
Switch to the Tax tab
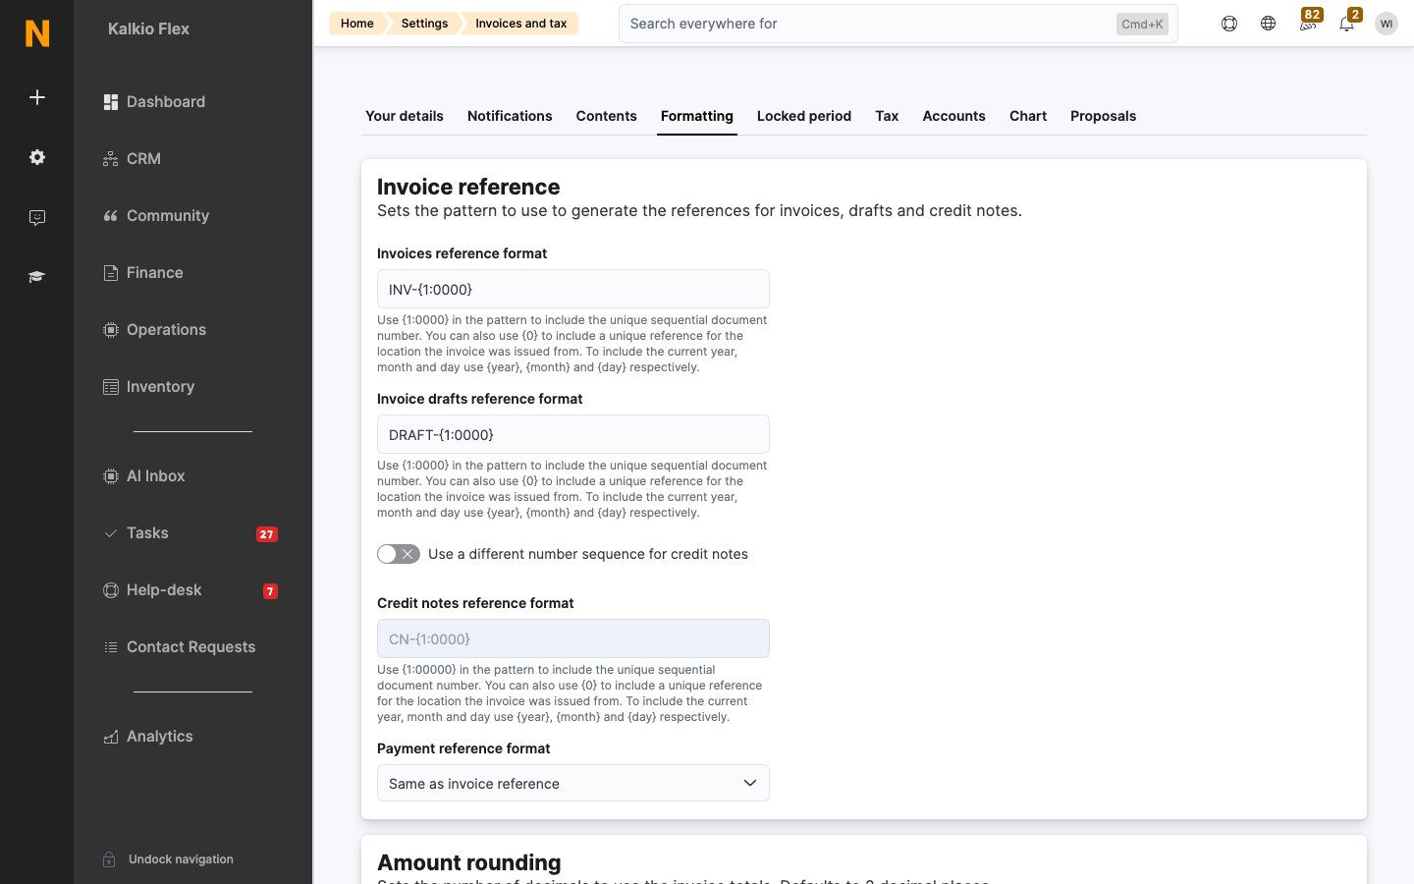point(887,116)
